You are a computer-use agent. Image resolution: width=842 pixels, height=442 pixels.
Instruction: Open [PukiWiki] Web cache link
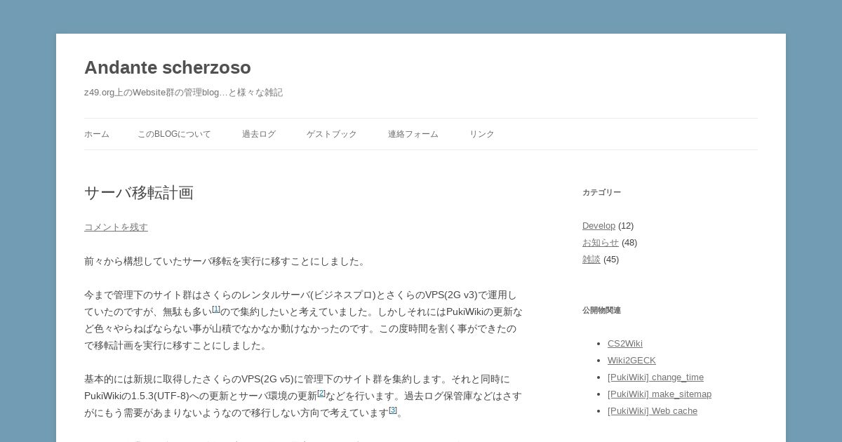click(653, 410)
